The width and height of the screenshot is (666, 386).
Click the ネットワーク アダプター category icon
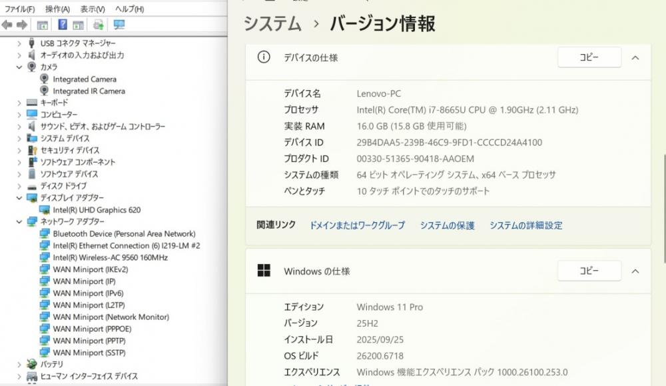click(x=32, y=221)
